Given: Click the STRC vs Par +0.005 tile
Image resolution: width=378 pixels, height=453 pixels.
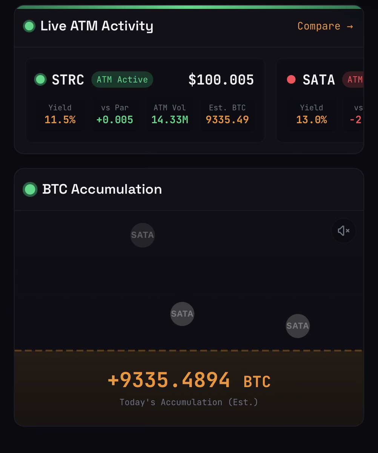Looking at the screenshot, I should click(x=115, y=114).
